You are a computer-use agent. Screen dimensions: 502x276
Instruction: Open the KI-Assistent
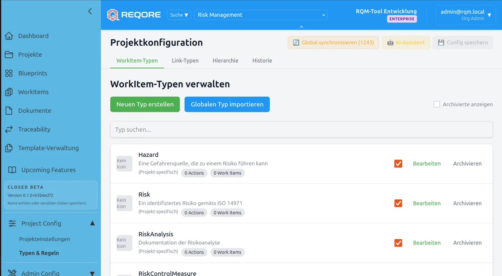(x=406, y=42)
